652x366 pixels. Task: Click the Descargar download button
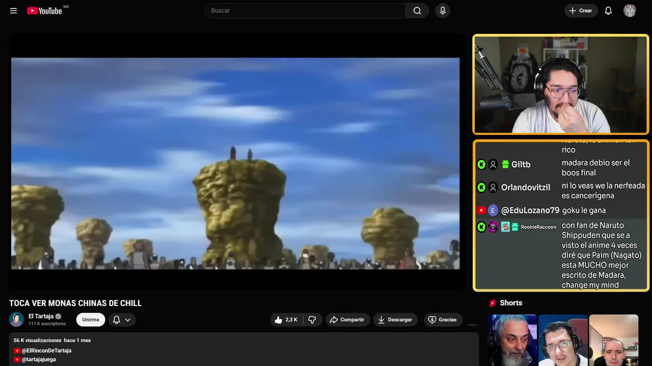pos(395,320)
